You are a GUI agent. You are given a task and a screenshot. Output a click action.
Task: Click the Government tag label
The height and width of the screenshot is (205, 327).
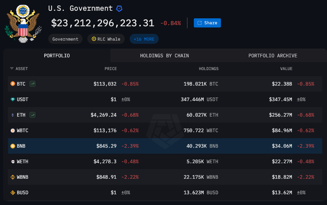[65, 39]
